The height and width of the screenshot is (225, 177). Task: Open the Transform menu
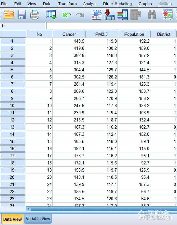click(x=67, y=4)
